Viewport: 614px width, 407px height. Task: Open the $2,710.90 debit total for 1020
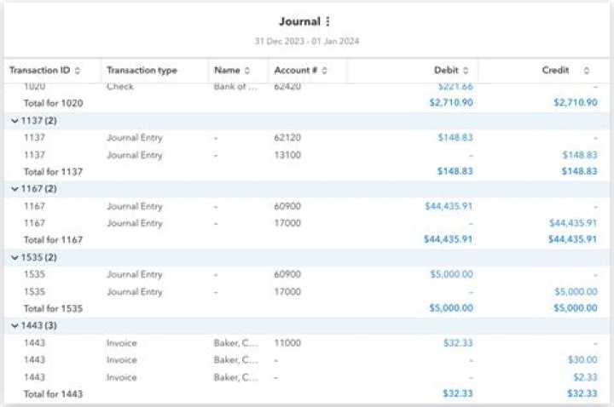pyautogui.click(x=450, y=103)
